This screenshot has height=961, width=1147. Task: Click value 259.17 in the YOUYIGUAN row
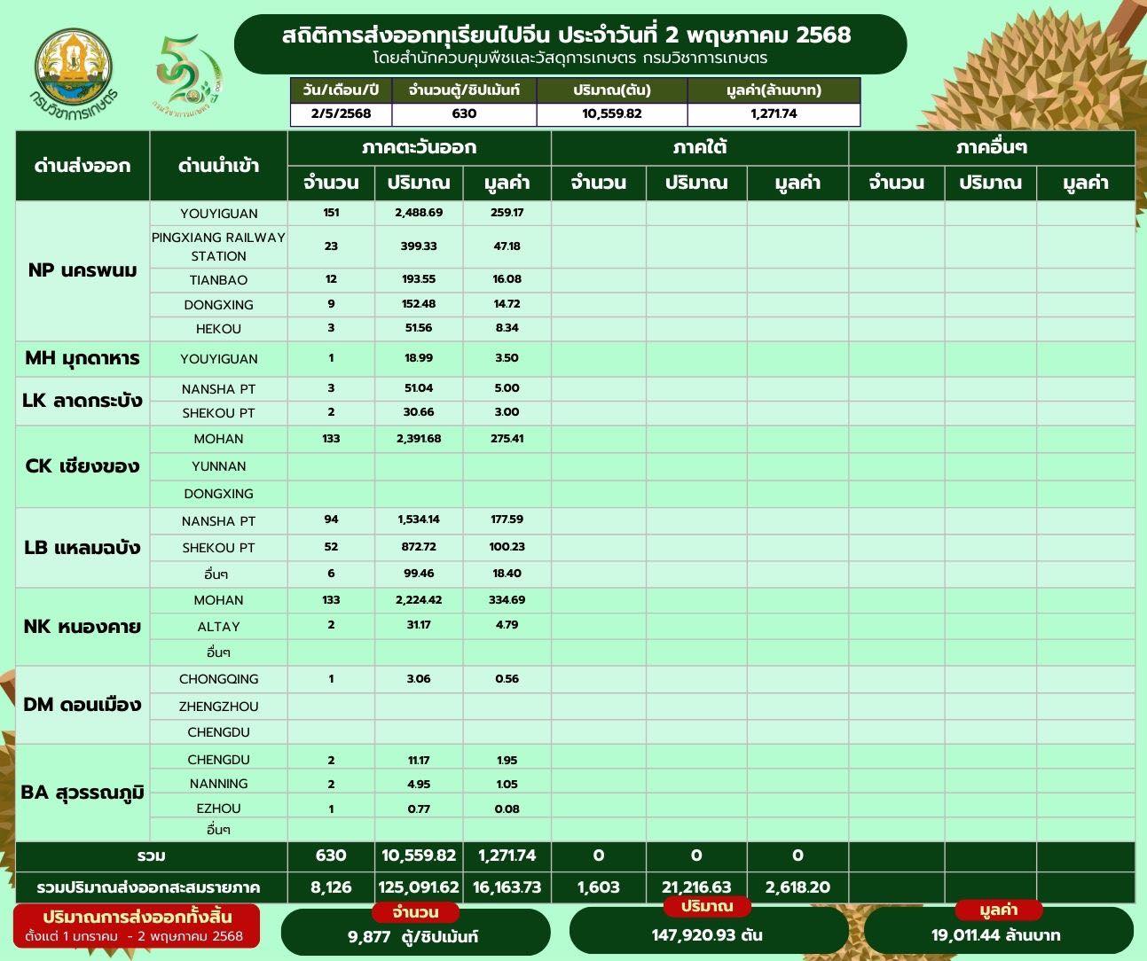click(507, 213)
